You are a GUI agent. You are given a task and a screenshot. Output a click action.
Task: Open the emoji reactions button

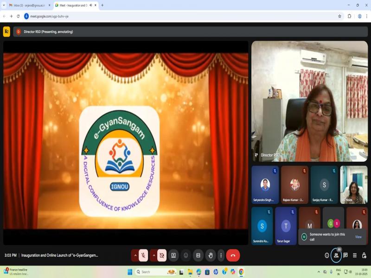pyautogui.click(x=186, y=255)
